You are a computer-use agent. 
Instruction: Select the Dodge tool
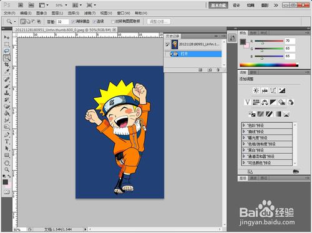pos(7,127)
